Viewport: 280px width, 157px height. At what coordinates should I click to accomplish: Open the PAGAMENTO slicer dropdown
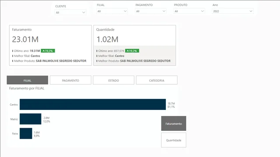150,11
